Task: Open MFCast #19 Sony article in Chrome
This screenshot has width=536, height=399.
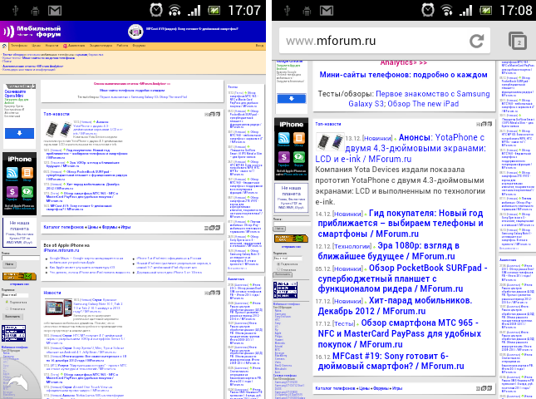Action: pos(391,361)
